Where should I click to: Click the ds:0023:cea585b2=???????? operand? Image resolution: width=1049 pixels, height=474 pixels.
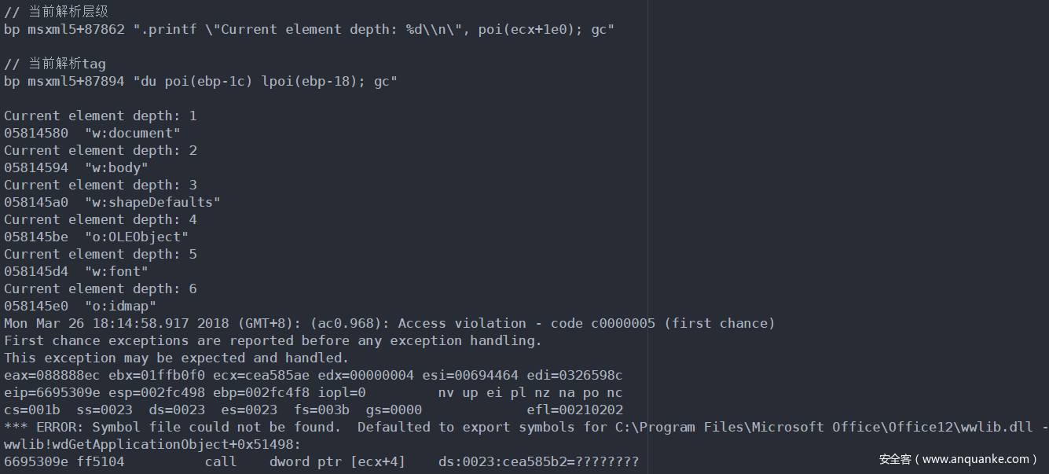538,461
